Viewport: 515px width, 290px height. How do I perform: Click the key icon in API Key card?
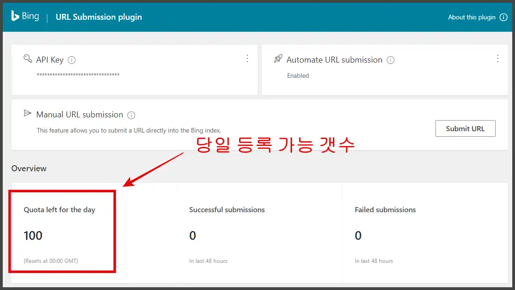pyautogui.click(x=28, y=59)
